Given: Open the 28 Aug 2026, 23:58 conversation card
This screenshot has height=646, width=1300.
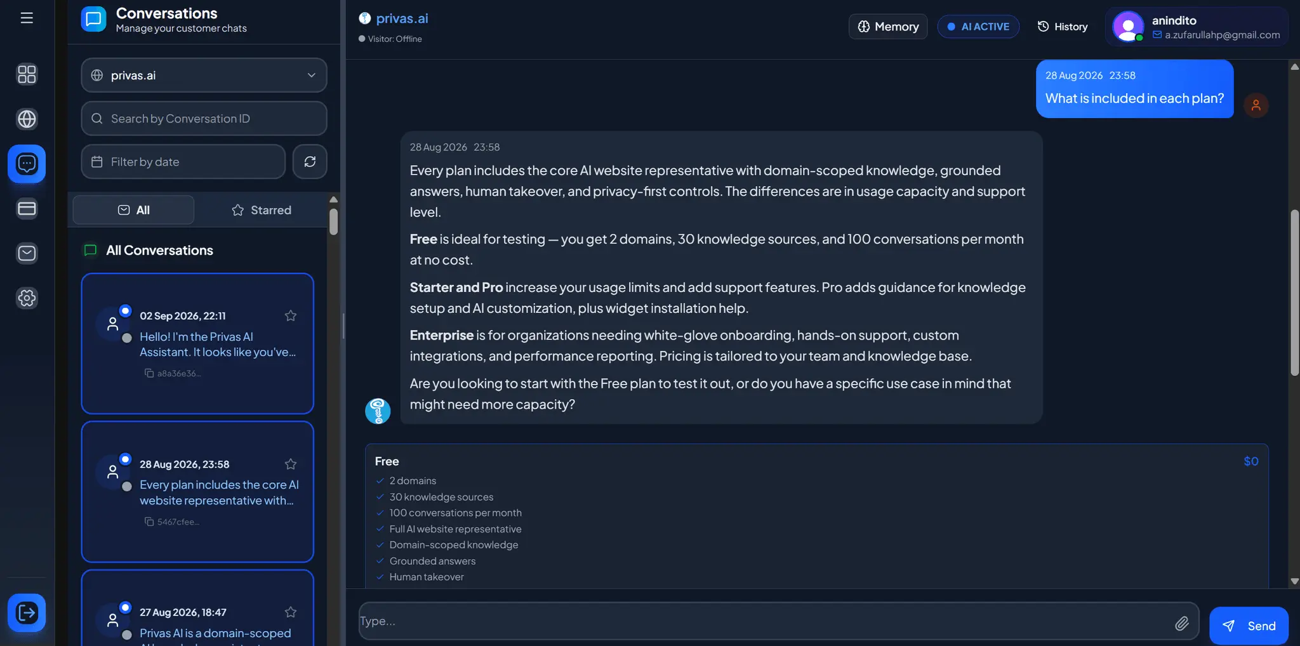Looking at the screenshot, I should pos(197,492).
